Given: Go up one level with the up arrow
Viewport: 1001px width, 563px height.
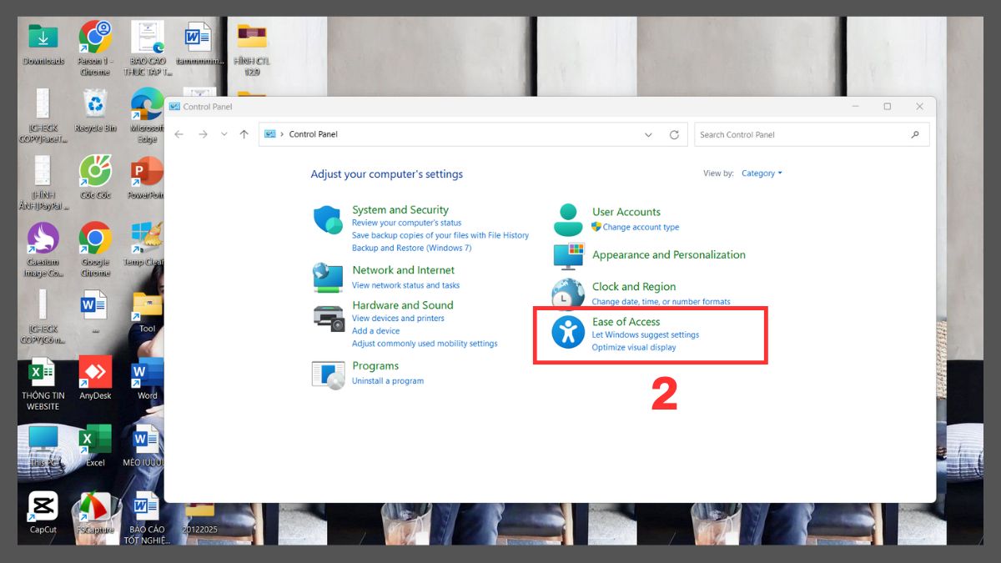Looking at the screenshot, I should click(x=244, y=134).
